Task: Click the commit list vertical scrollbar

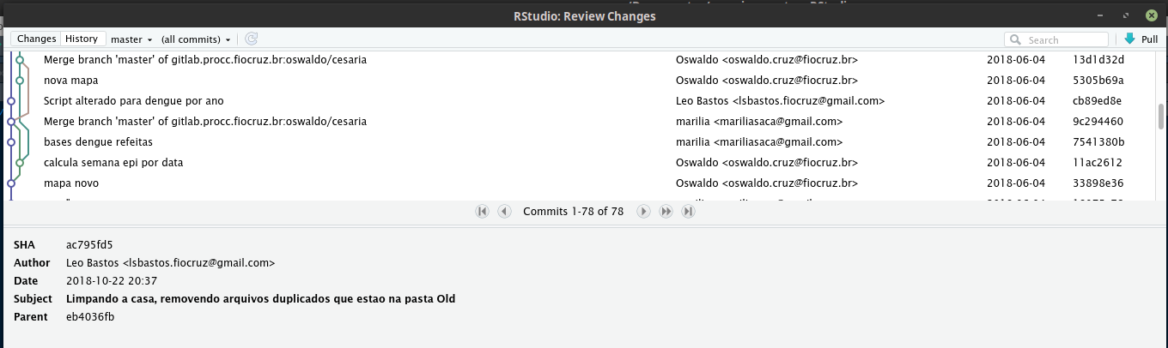Action: (x=1161, y=117)
